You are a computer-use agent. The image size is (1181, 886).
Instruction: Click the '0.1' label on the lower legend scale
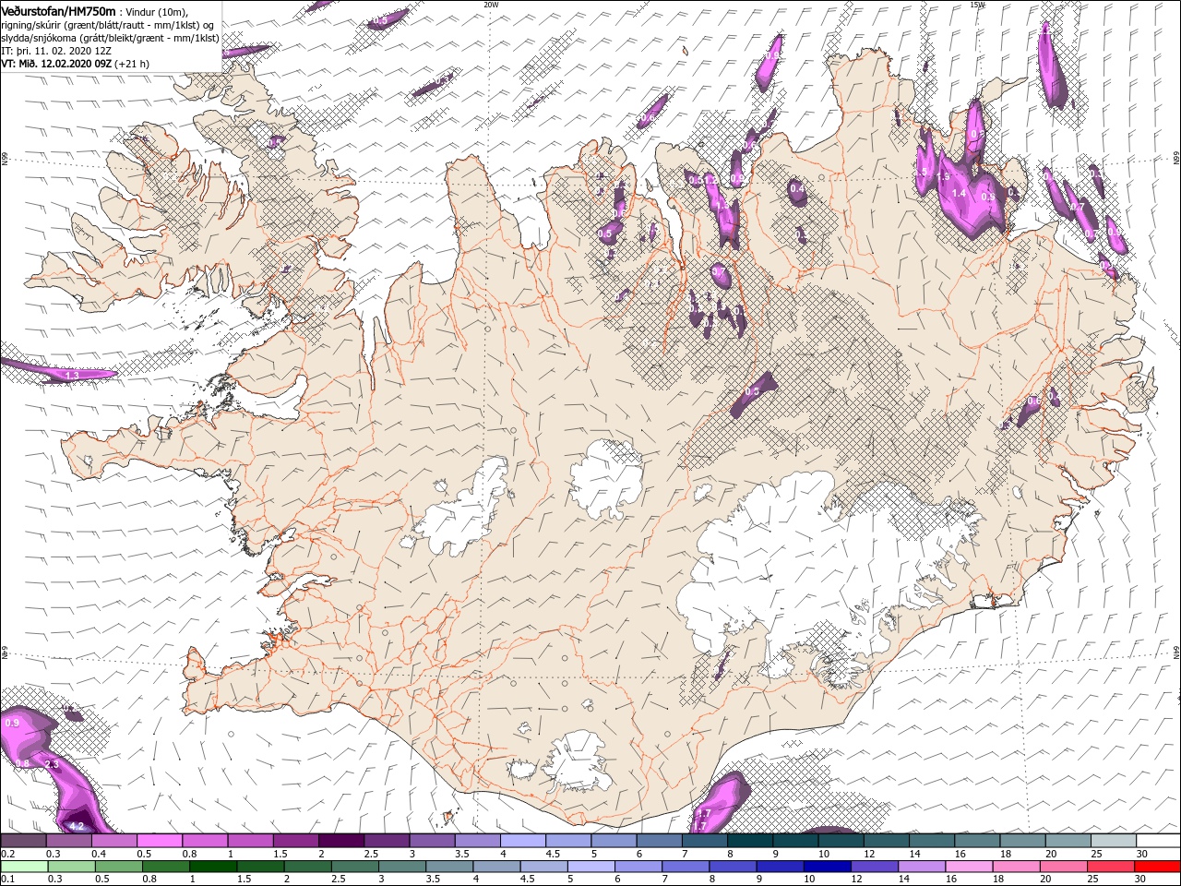point(7,880)
